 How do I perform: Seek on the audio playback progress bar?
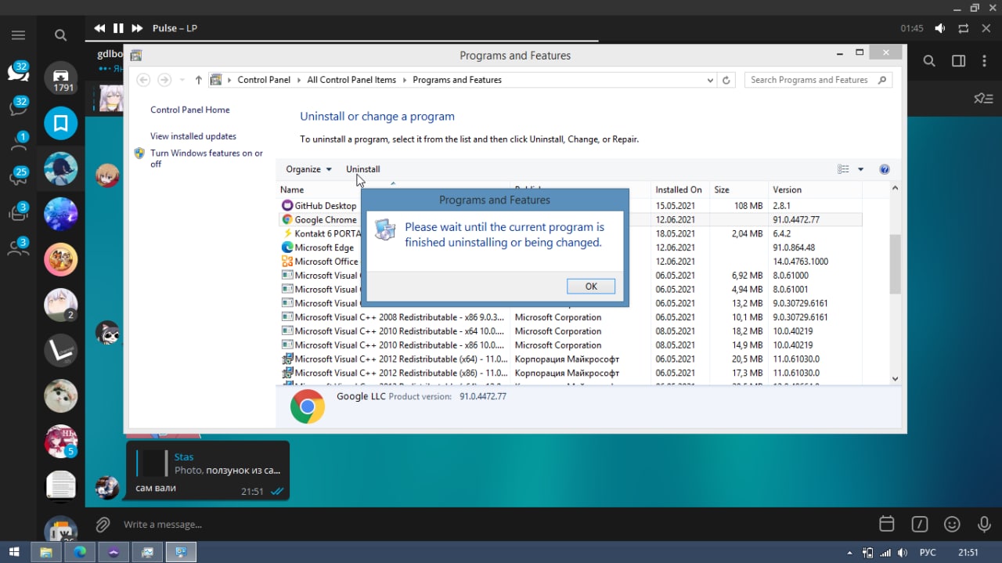pyautogui.click(x=543, y=41)
